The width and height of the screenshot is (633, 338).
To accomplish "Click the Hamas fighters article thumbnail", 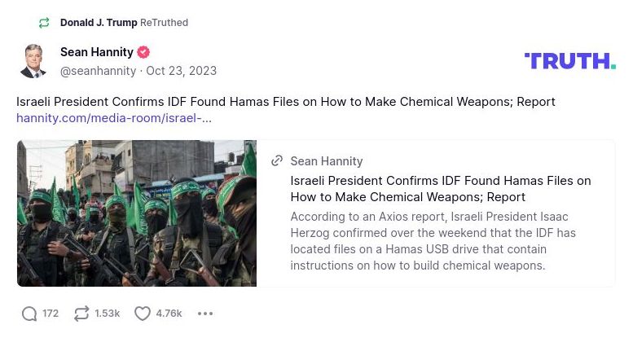I will pyautogui.click(x=137, y=213).
